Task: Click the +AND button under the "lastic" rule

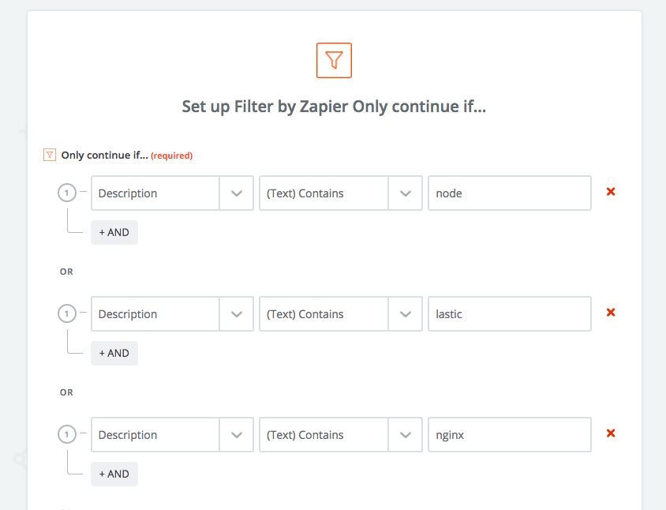Action: tap(114, 352)
